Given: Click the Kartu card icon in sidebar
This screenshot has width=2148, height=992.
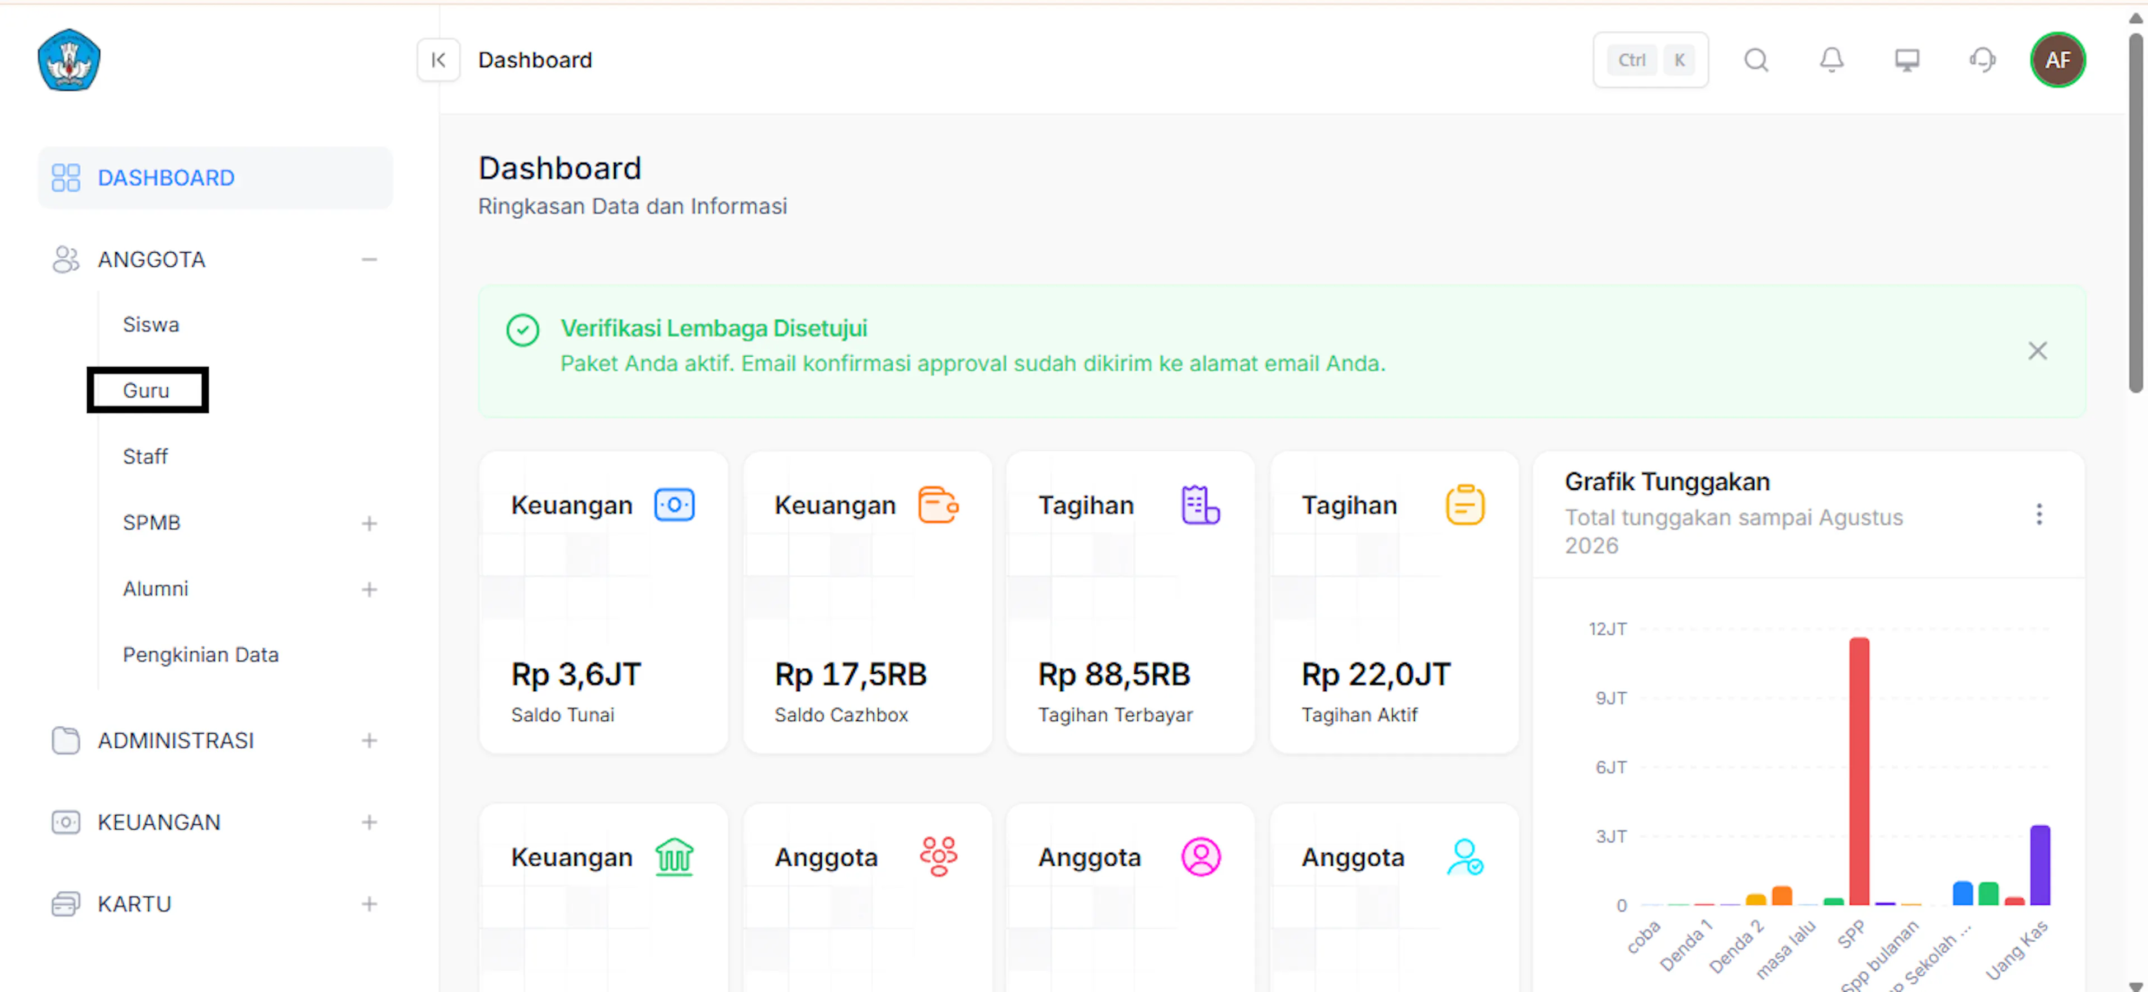Looking at the screenshot, I should point(66,904).
